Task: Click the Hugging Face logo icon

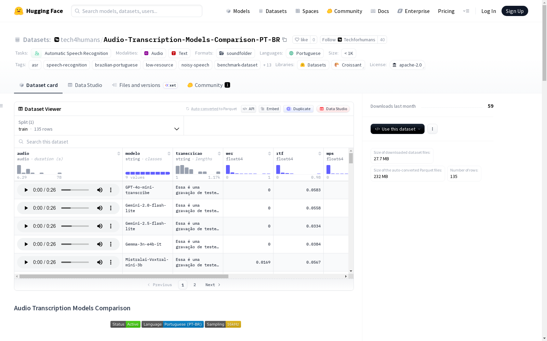Action: point(19,11)
